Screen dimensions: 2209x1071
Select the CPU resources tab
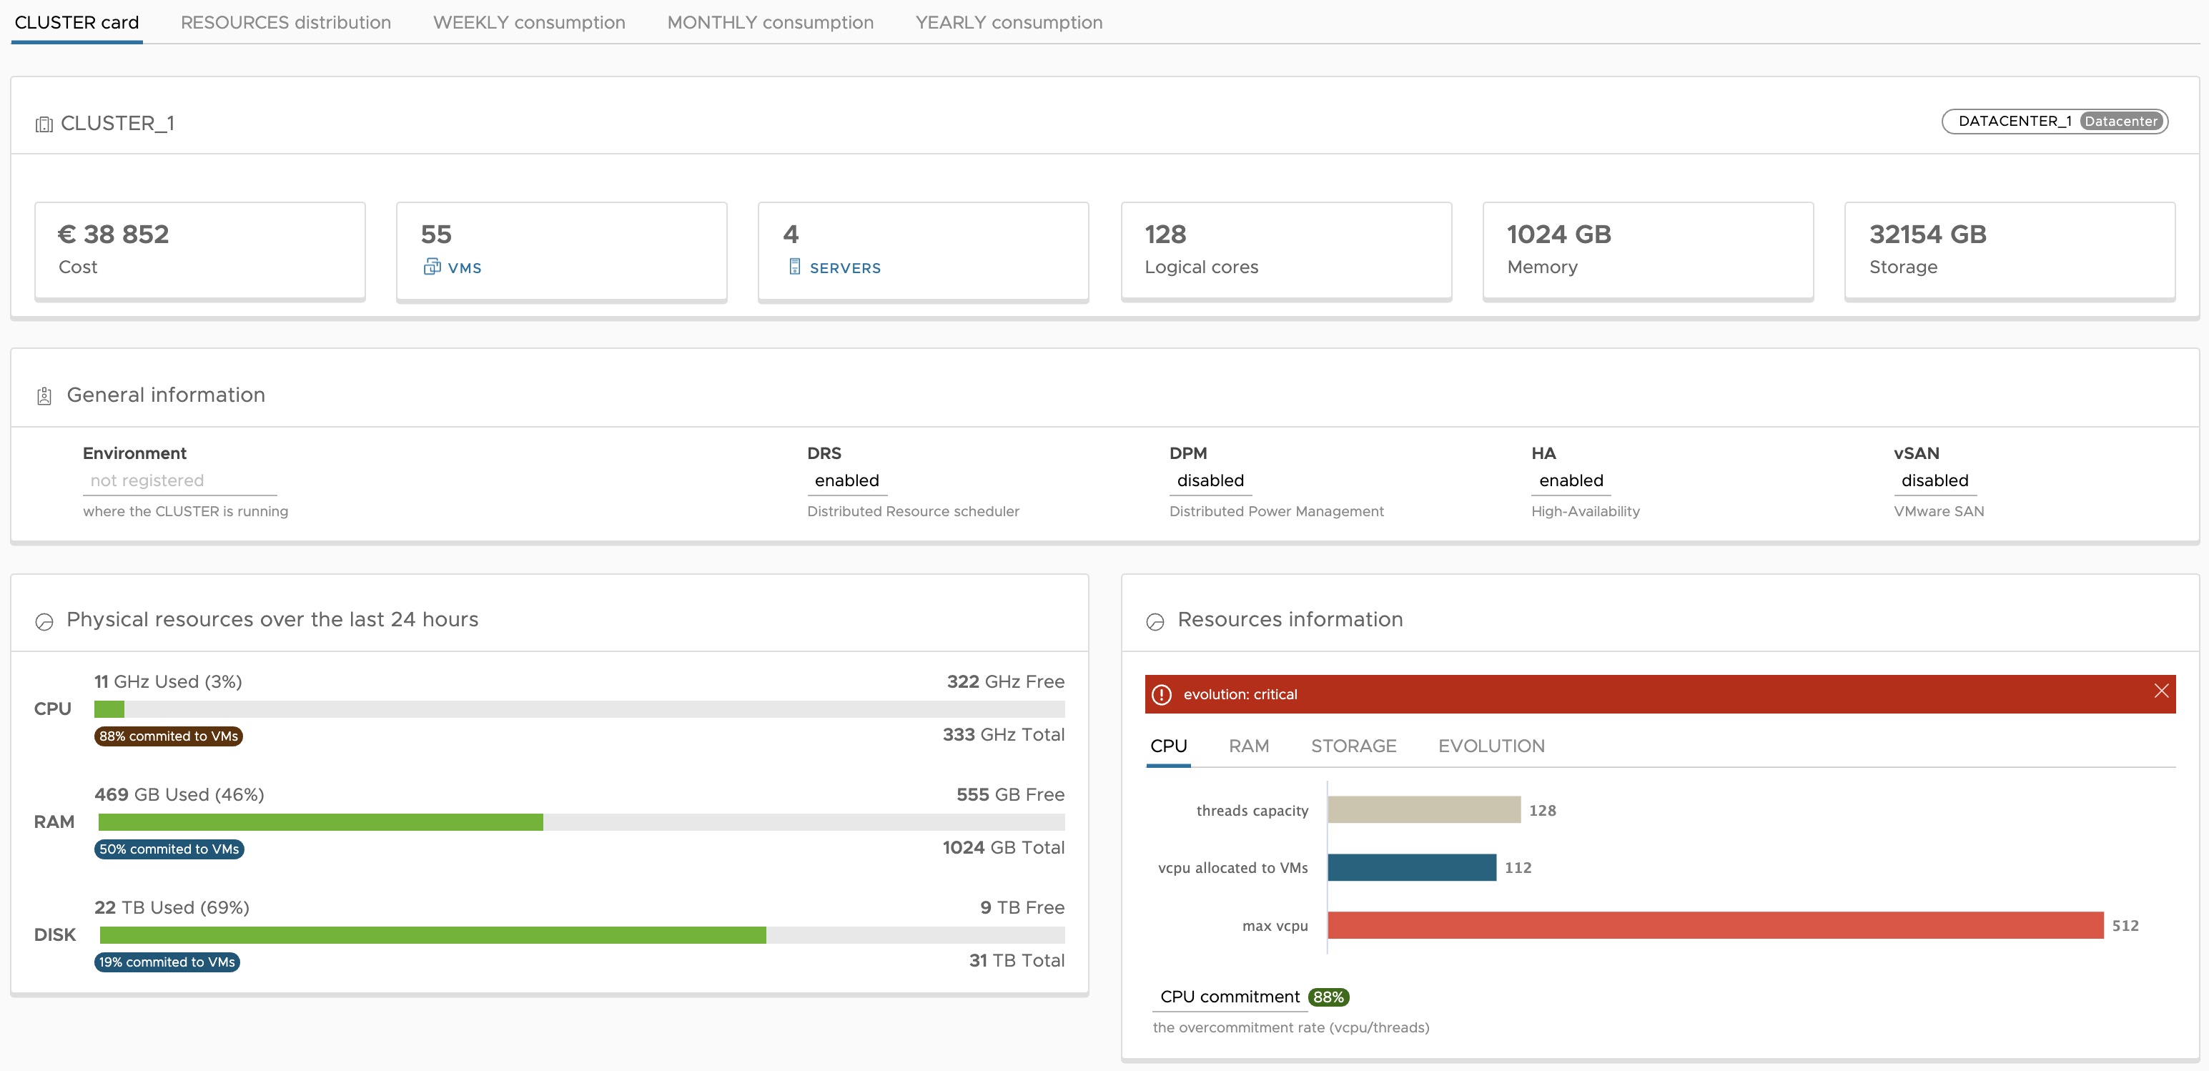coord(1168,746)
